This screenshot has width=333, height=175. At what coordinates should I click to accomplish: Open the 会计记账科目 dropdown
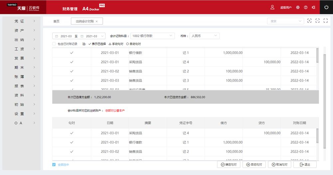[x=153, y=36]
